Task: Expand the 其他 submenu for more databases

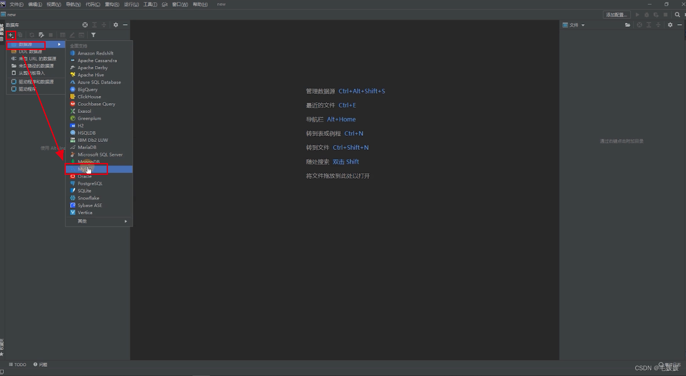Action: (99, 221)
